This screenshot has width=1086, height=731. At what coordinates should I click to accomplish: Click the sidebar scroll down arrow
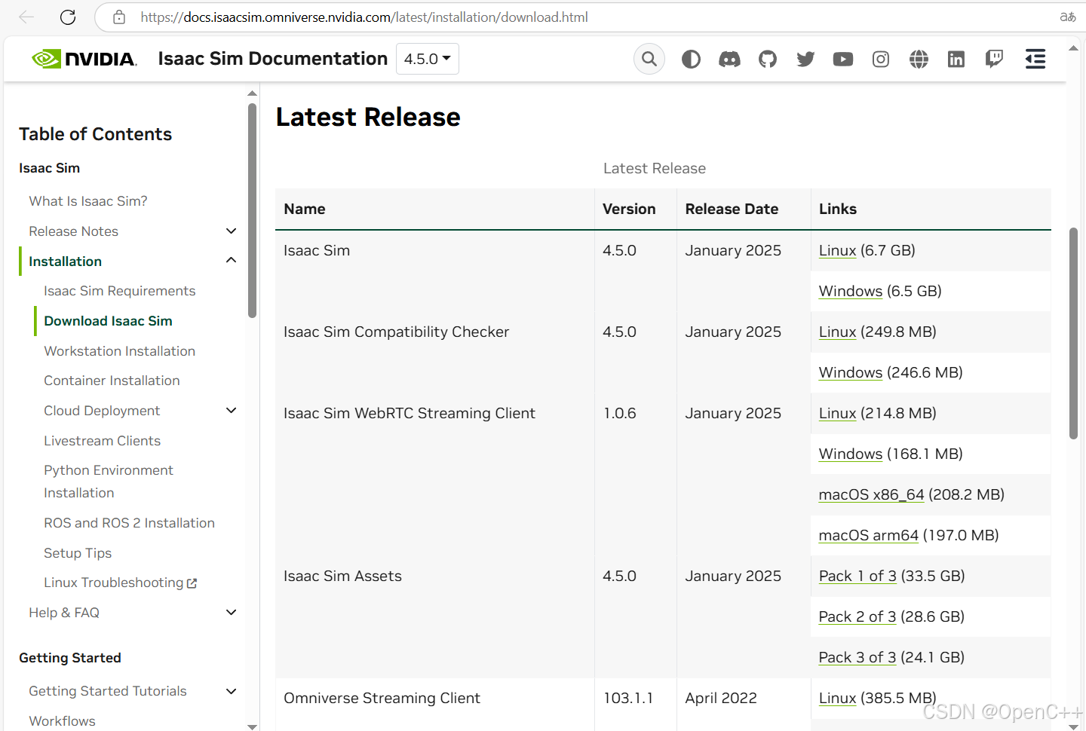coord(252,726)
